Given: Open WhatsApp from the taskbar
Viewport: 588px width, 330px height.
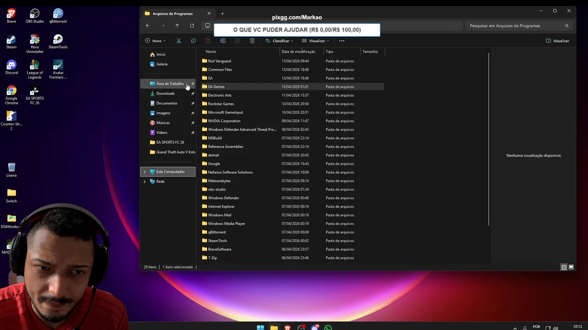Looking at the screenshot, I should pyautogui.click(x=328, y=327).
